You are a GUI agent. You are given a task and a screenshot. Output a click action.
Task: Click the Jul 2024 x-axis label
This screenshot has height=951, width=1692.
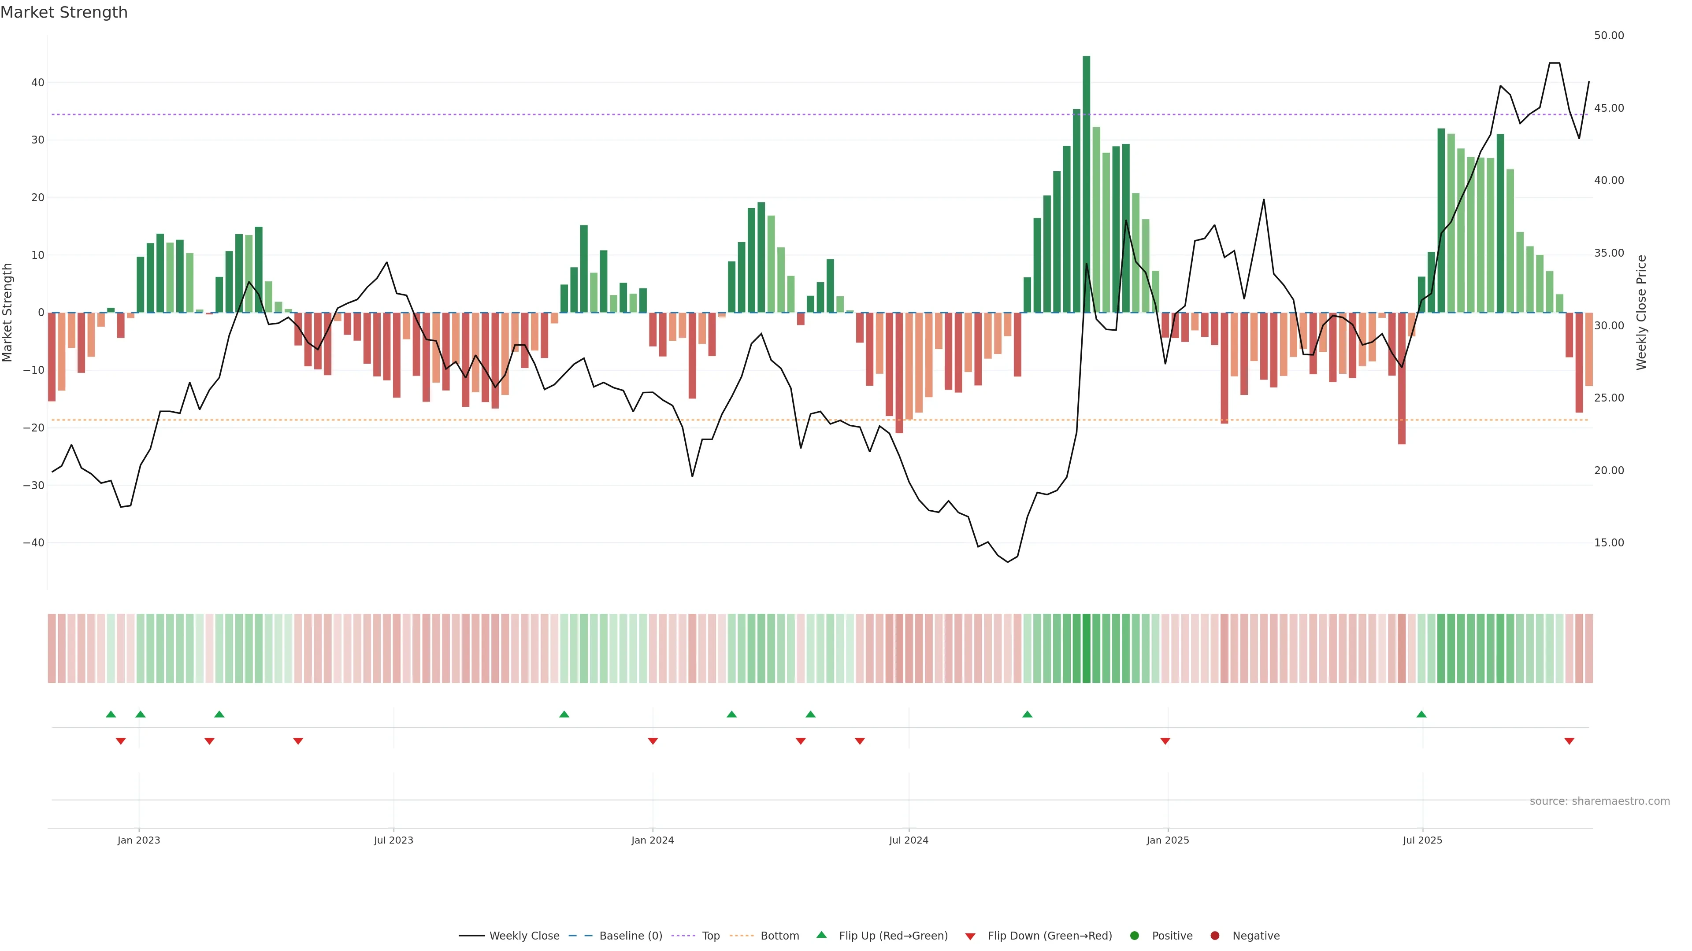point(909,840)
